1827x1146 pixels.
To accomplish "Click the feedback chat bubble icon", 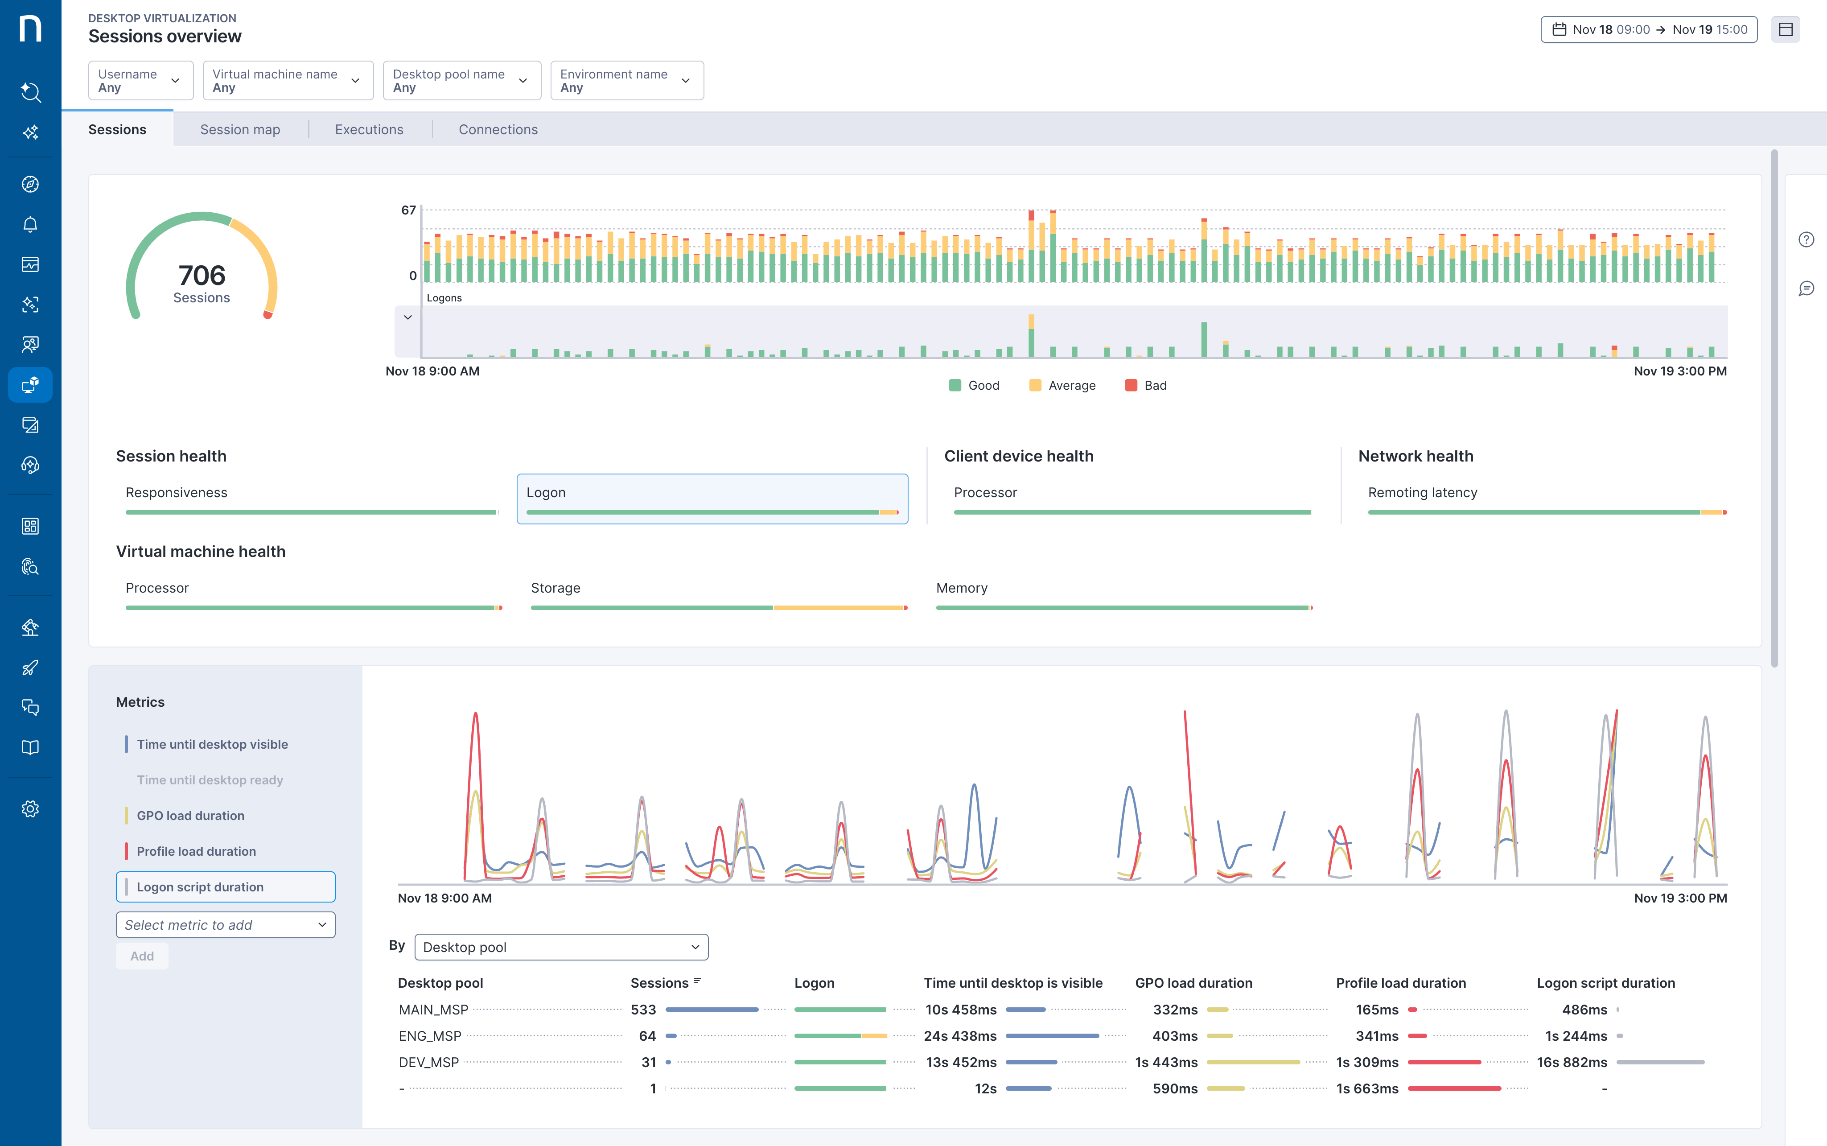I will pyautogui.click(x=1806, y=289).
